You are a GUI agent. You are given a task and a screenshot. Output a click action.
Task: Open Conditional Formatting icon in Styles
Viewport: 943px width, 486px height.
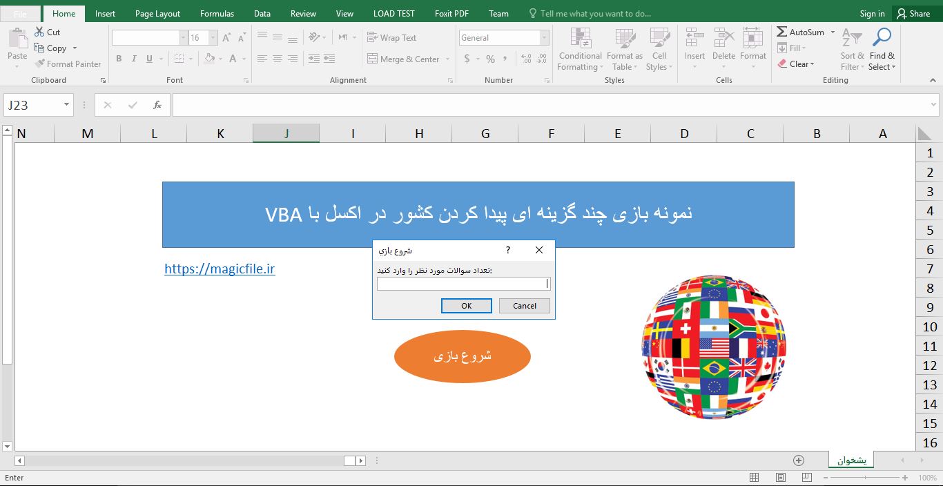point(581,39)
